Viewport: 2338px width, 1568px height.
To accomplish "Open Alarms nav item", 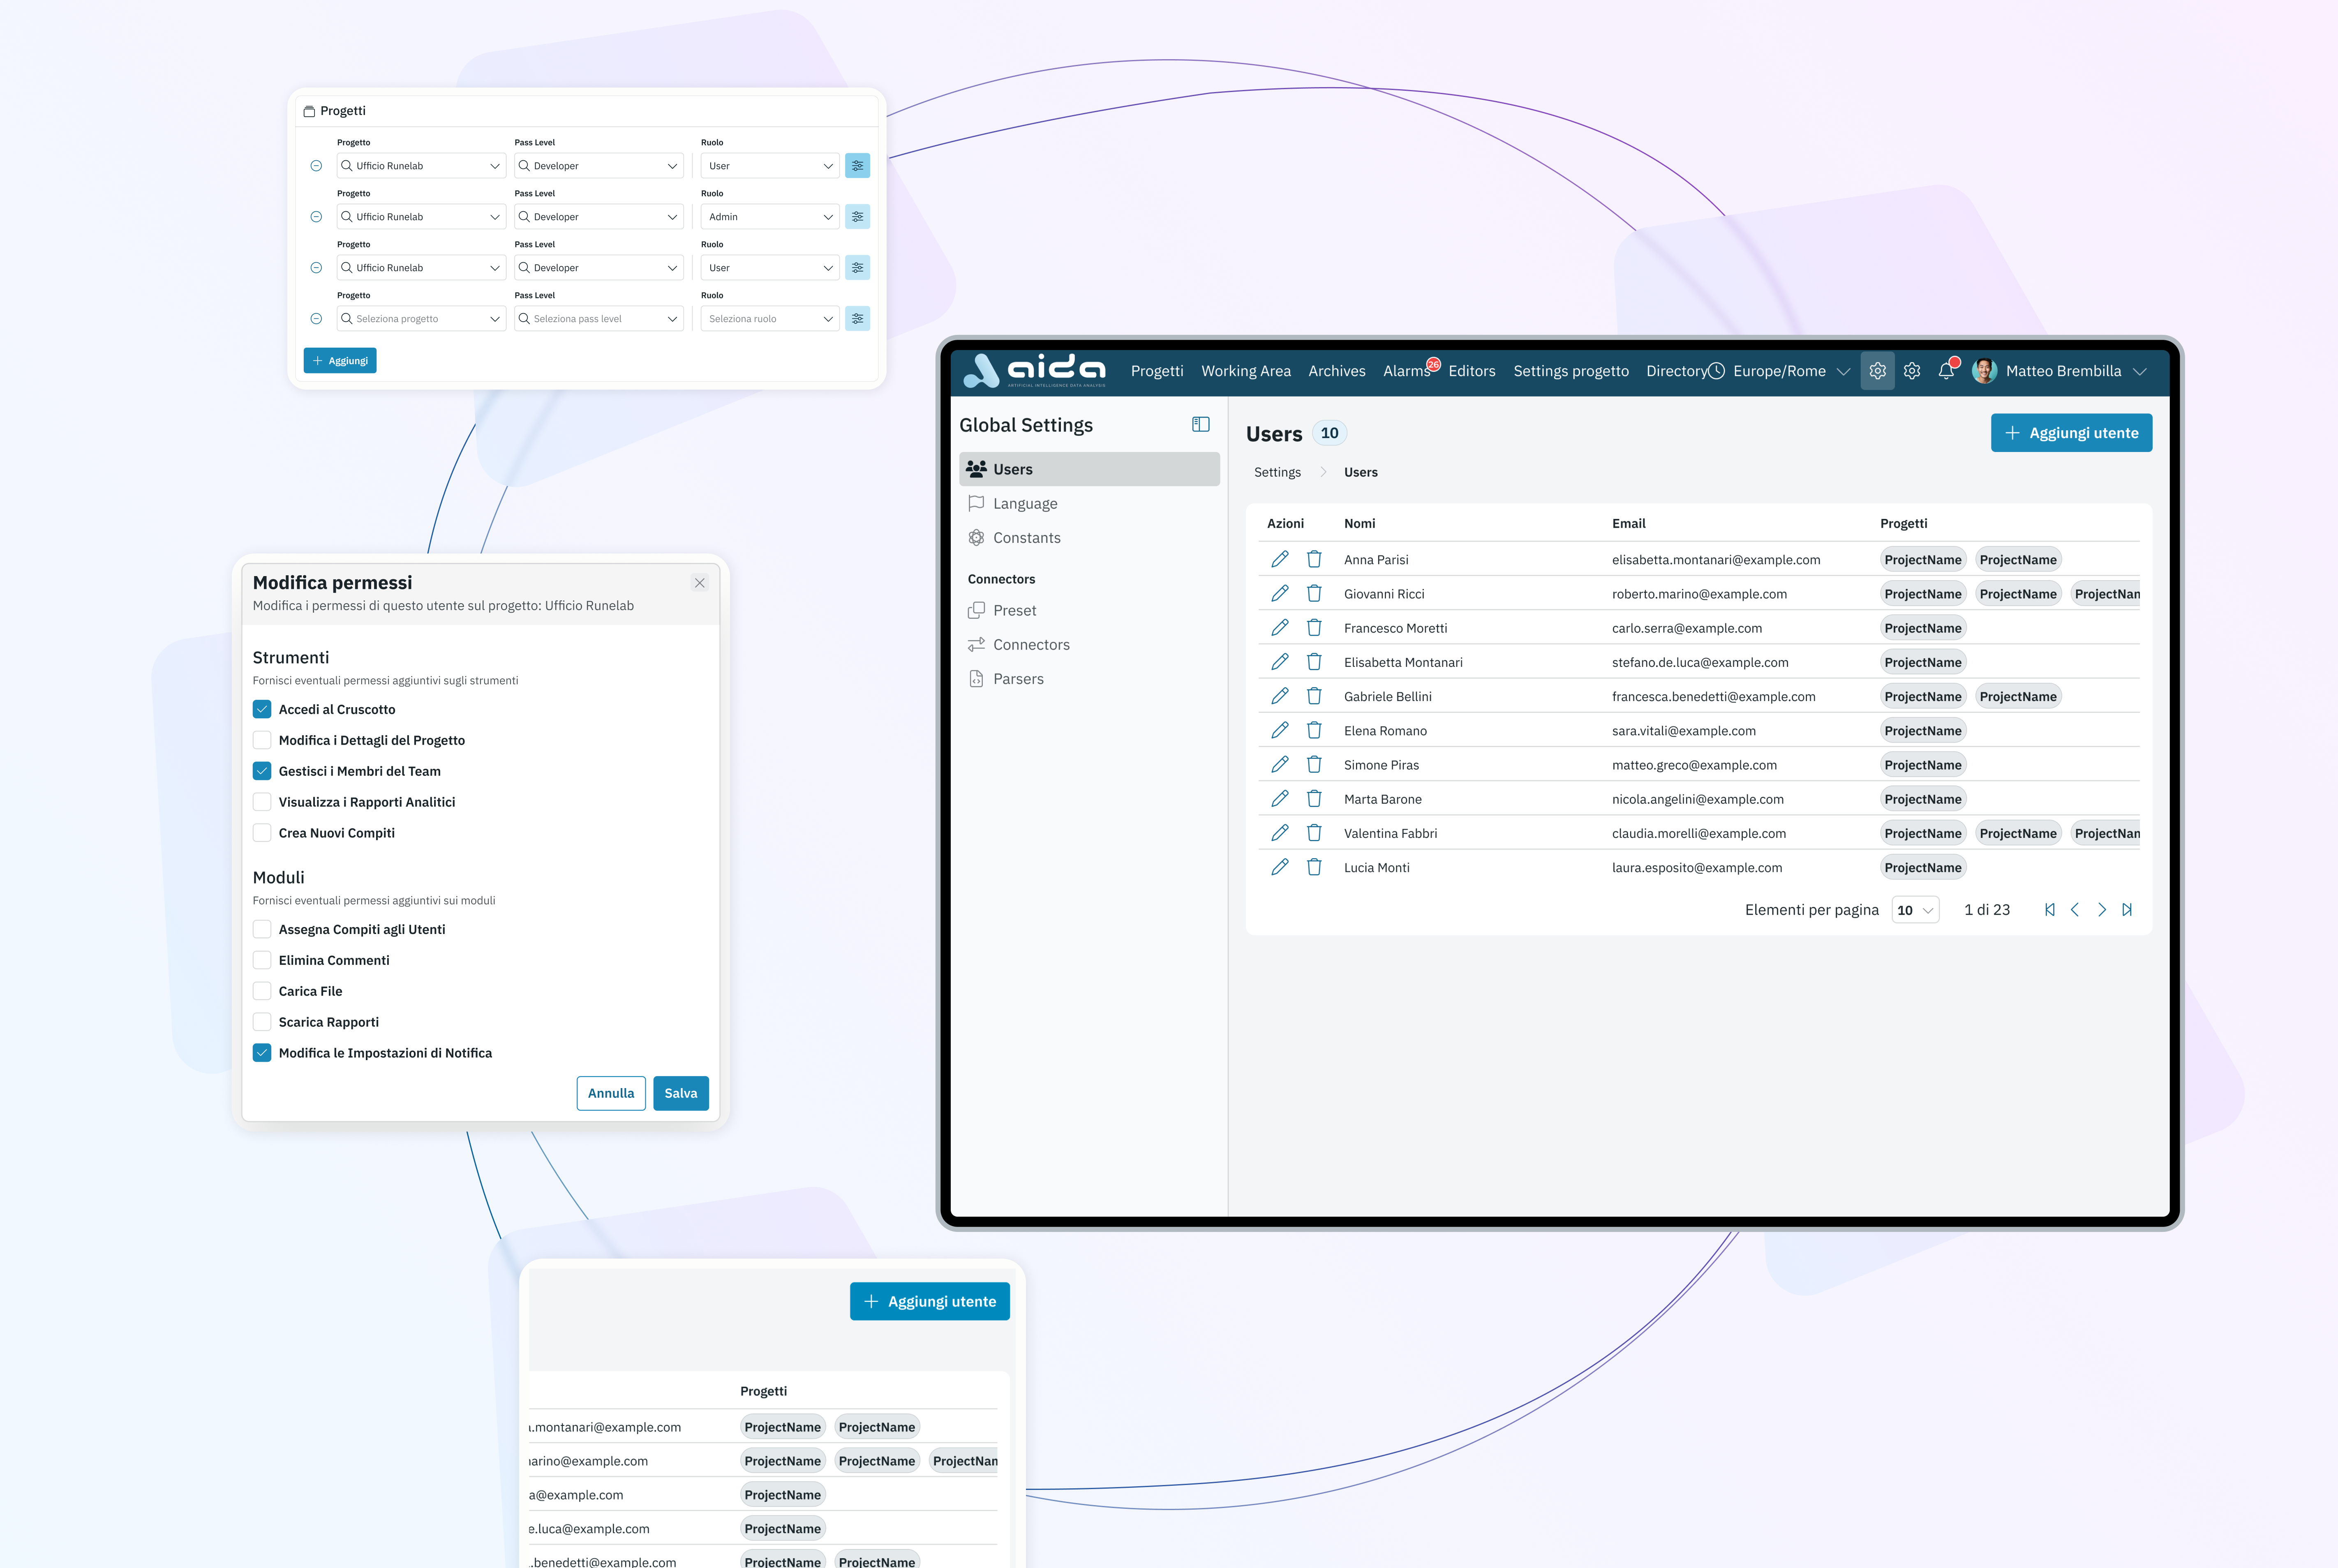I will tap(1407, 371).
